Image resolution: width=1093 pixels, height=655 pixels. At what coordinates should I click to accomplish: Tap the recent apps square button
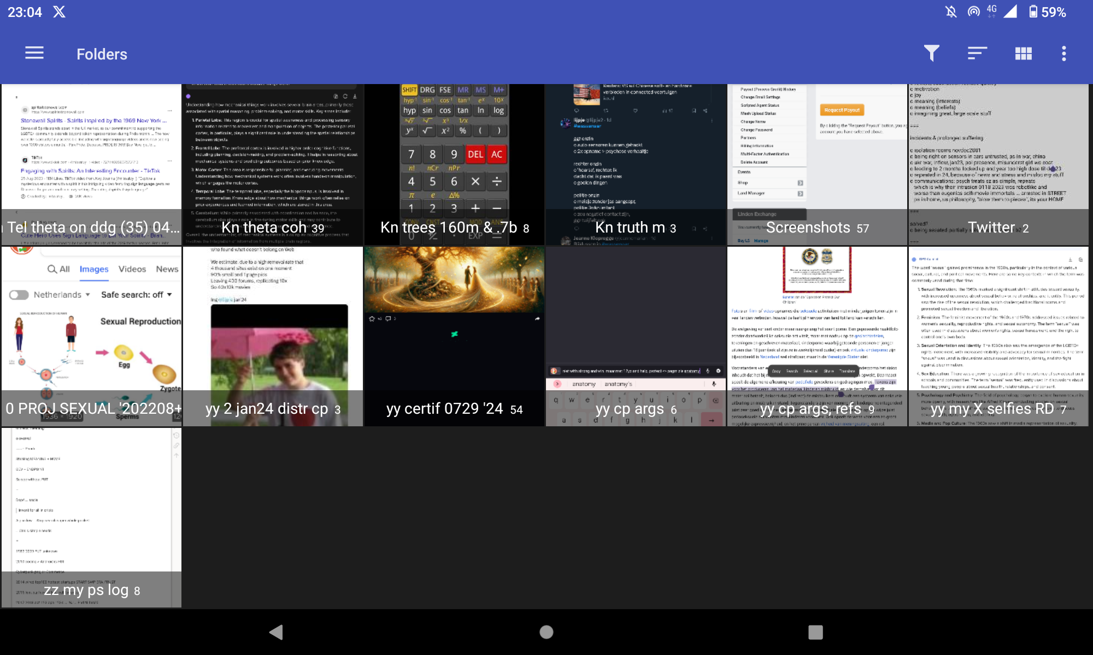tap(815, 632)
